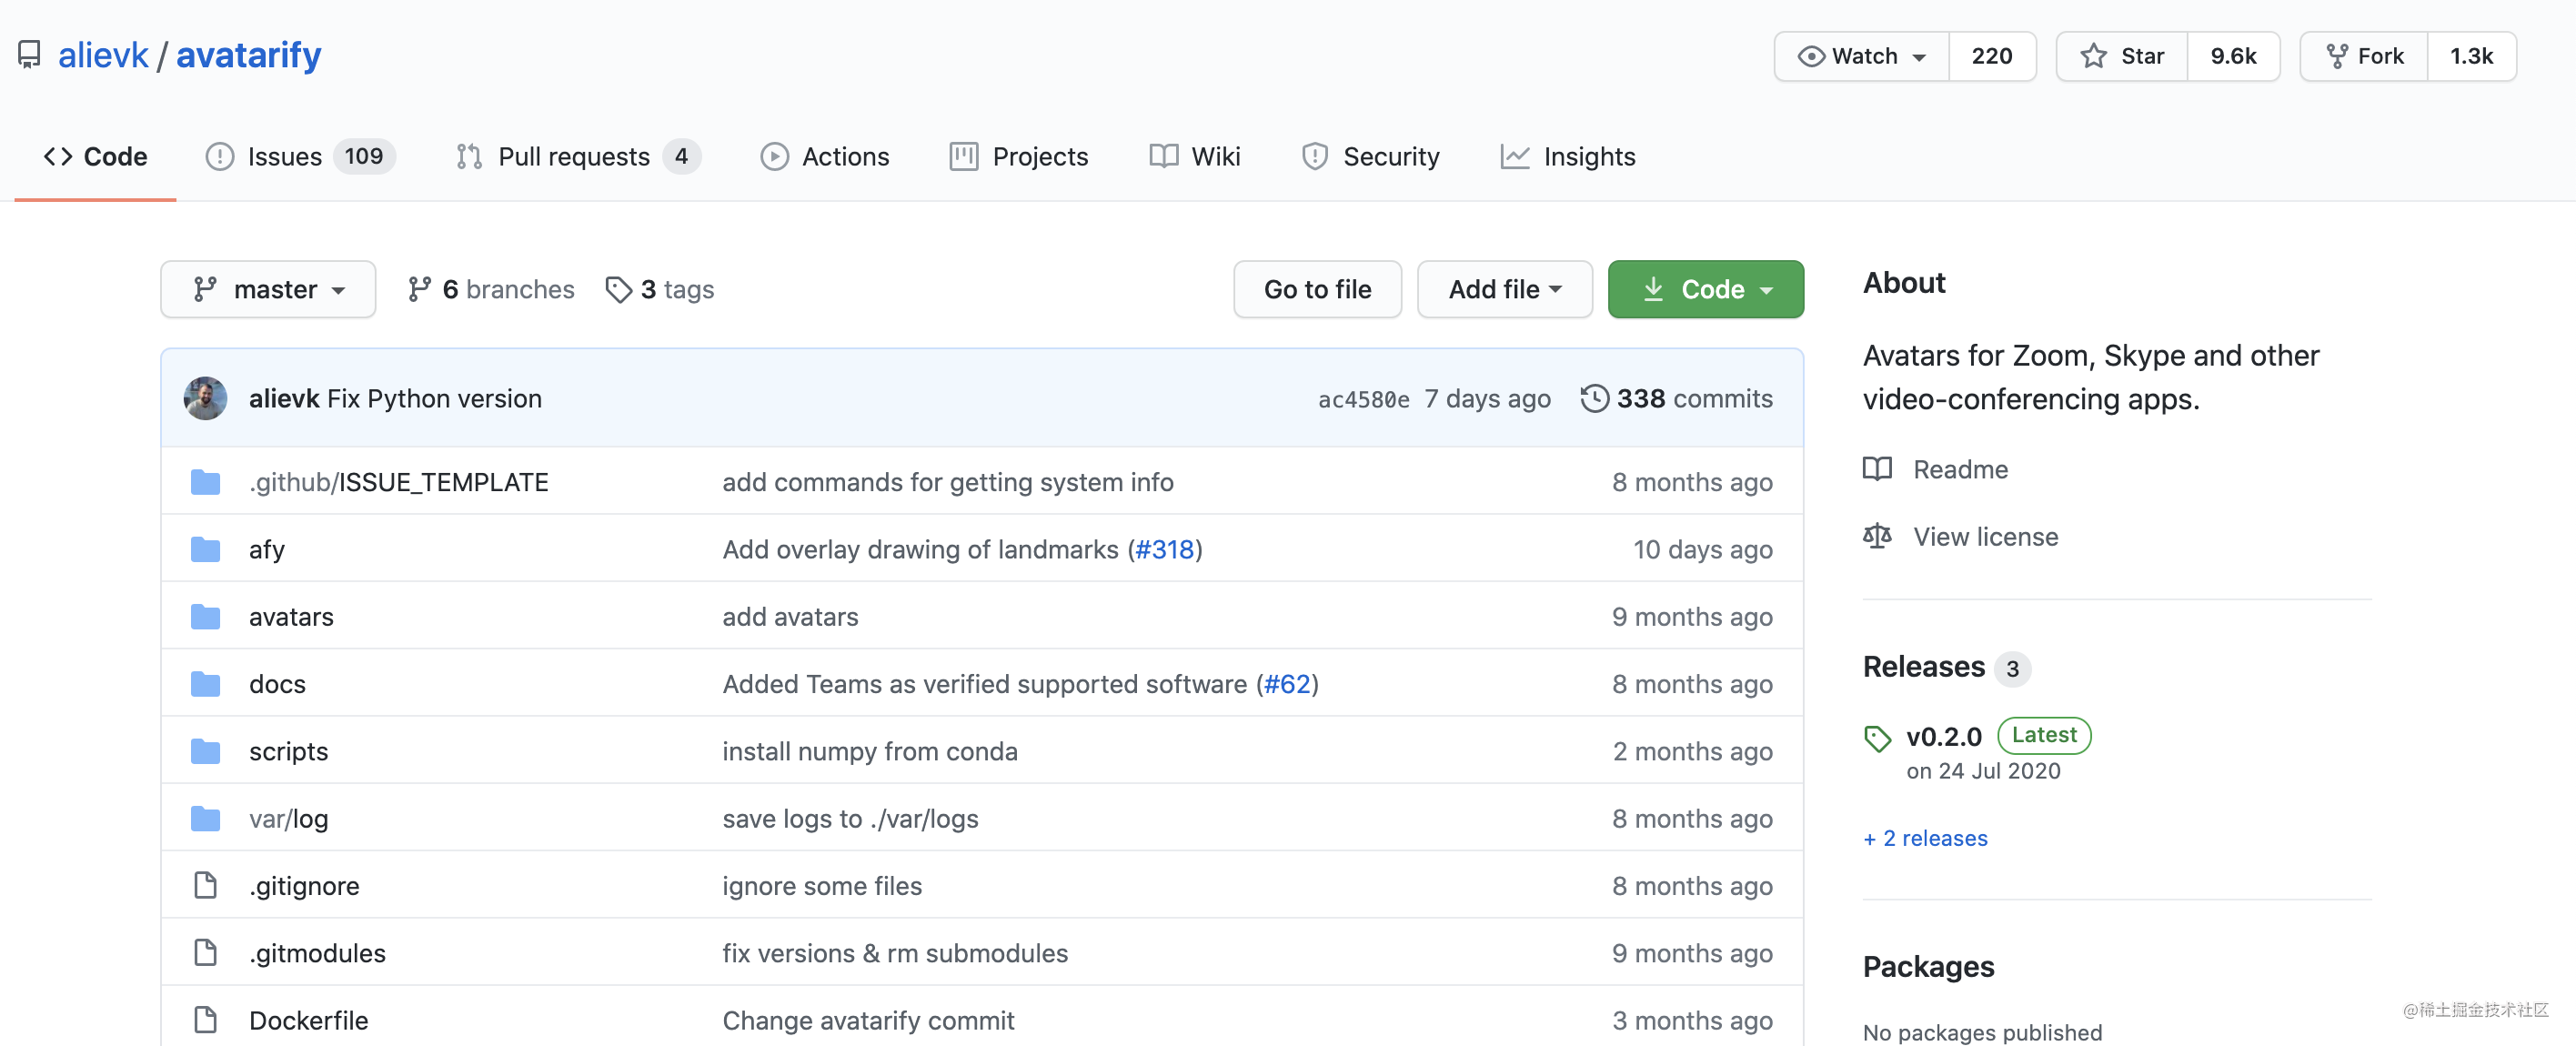The height and width of the screenshot is (1046, 2576).
Task: Open the Wiki tab
Action: pyautogui.click(x=1194, y=157)
